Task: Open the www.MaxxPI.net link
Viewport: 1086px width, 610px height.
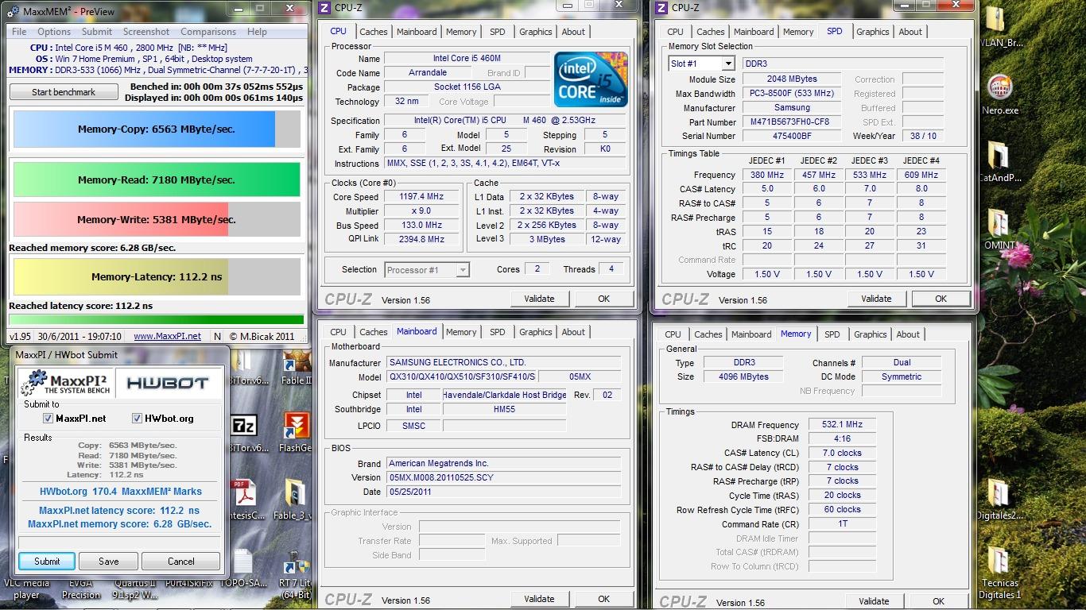Action: 168,336
